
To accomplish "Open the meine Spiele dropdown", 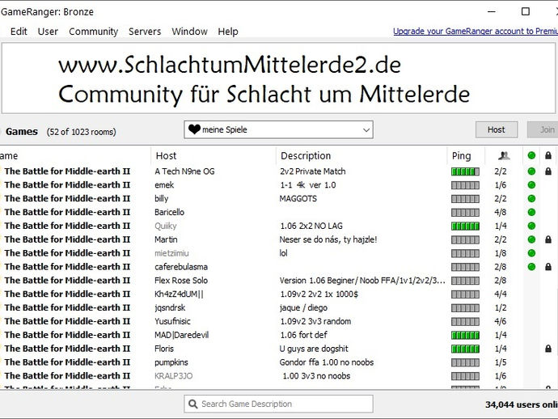I will tap(278, 129).
